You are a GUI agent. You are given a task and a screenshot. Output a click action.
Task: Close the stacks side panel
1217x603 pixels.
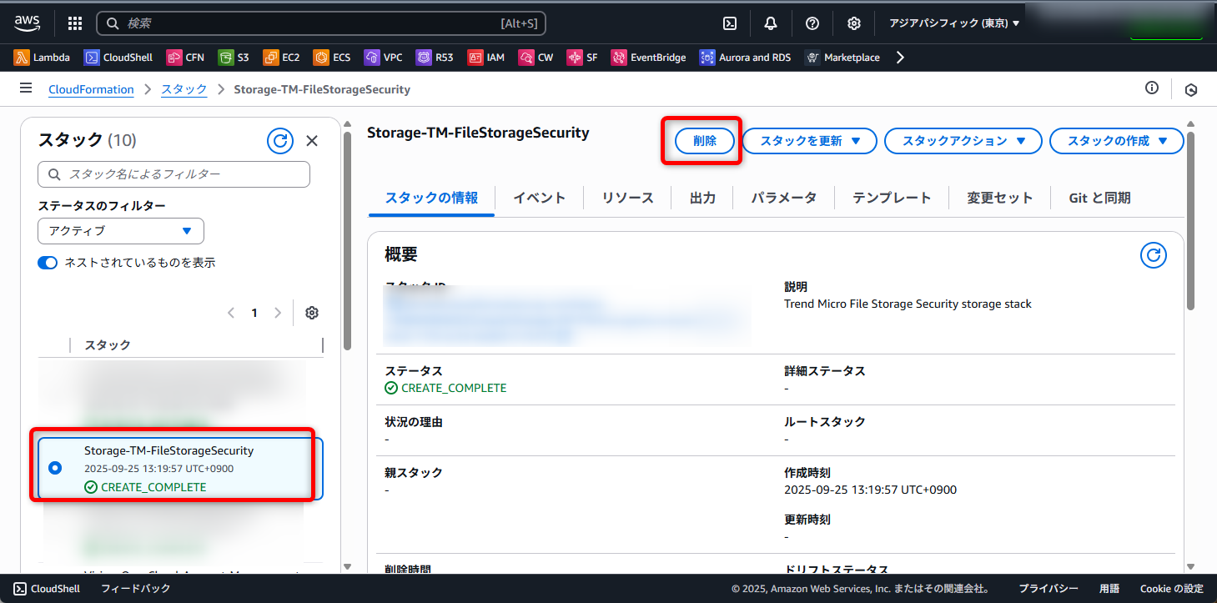pos(312,141)
